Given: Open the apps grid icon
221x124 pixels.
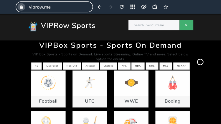Looking at the screenshot, I should (133, 7).
